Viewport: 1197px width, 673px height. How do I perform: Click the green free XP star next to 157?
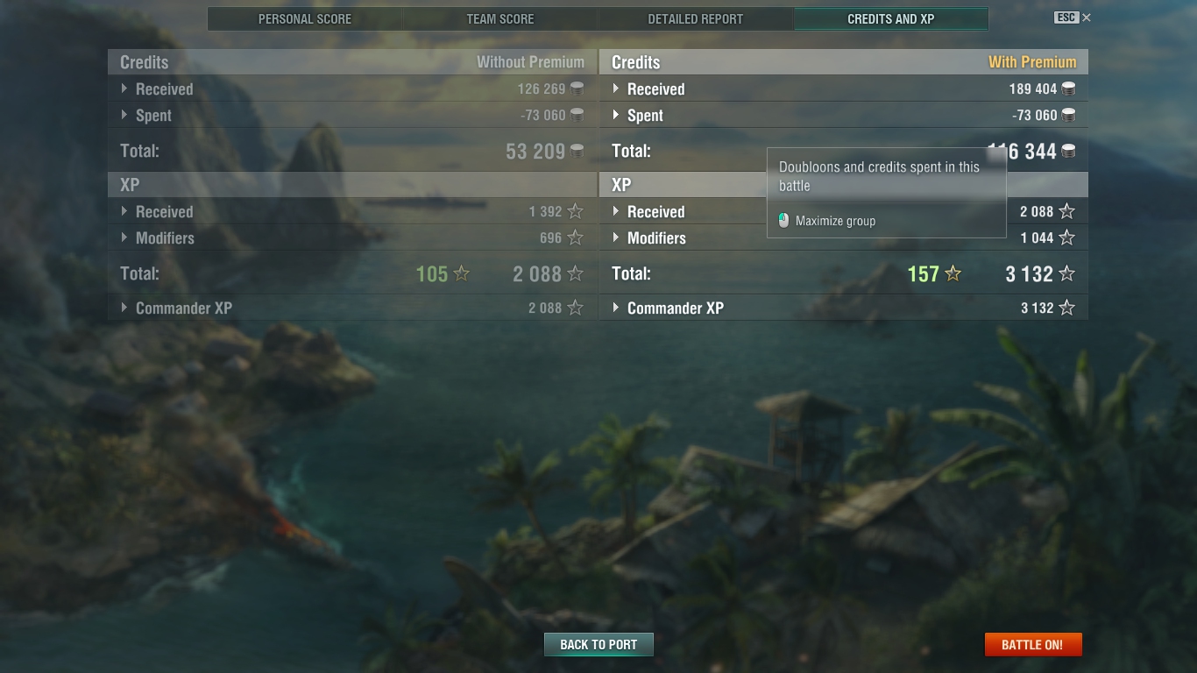click(953, 273)
